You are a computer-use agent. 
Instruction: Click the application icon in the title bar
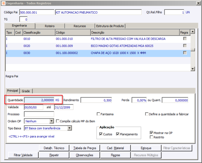coord(3,3)
